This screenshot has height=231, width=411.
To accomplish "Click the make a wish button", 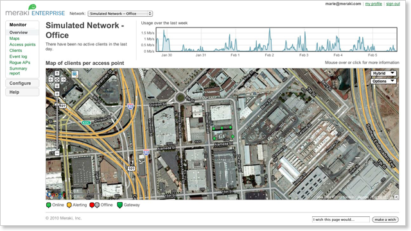I will [385, 219].
